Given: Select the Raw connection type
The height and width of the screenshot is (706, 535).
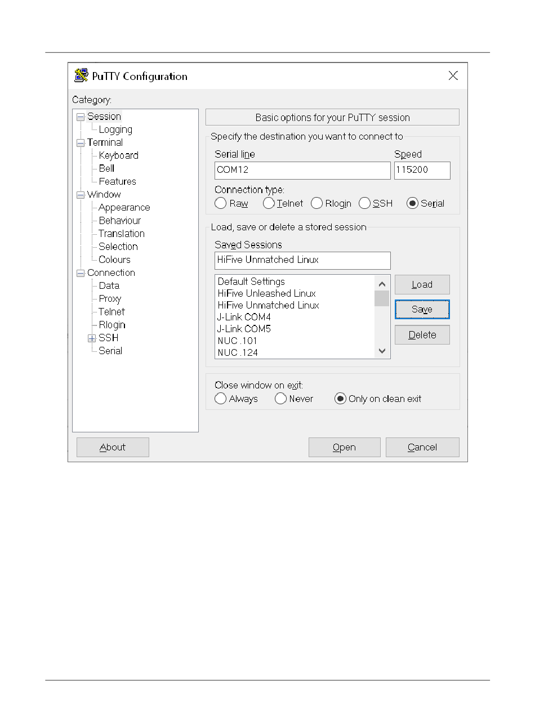Looking at the screenshot, I should 221,203.
